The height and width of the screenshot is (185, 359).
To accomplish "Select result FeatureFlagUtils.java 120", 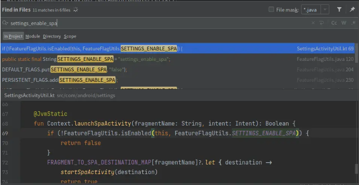I will 178,59.
